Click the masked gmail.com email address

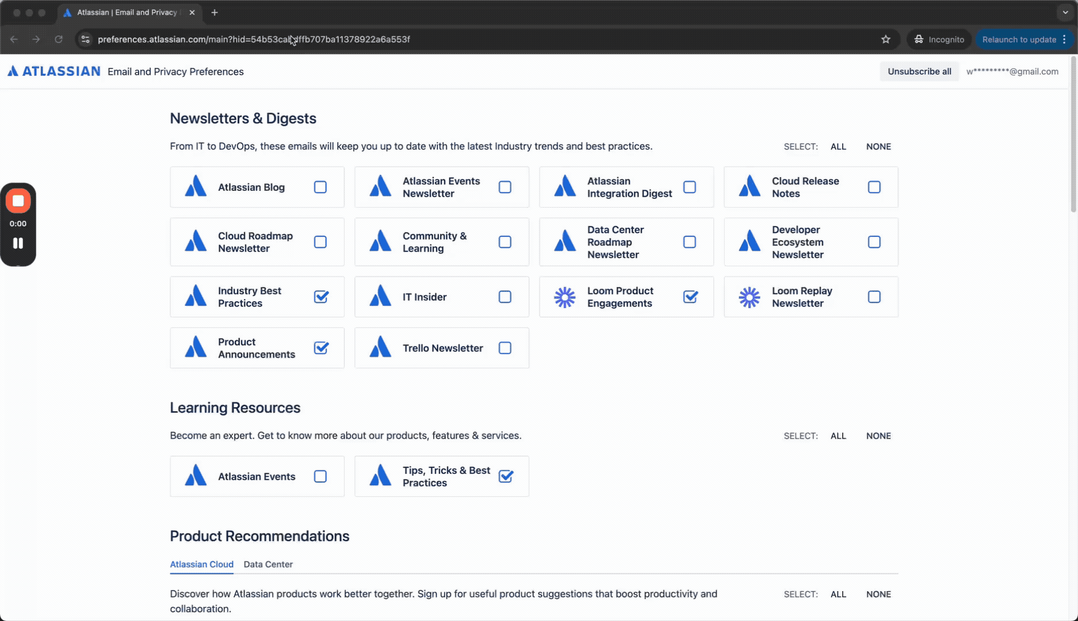point(1012,71)
